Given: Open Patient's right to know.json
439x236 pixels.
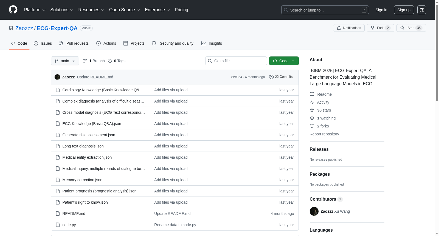Looking at the screenshot, I should [85, 202].
